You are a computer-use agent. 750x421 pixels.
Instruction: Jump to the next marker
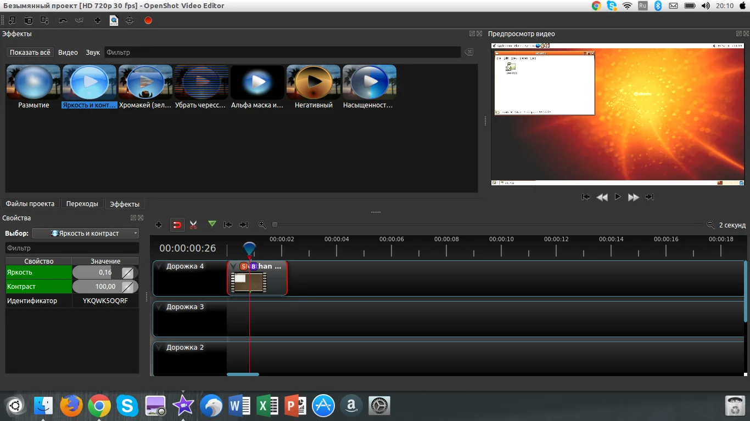pos(244,225)
